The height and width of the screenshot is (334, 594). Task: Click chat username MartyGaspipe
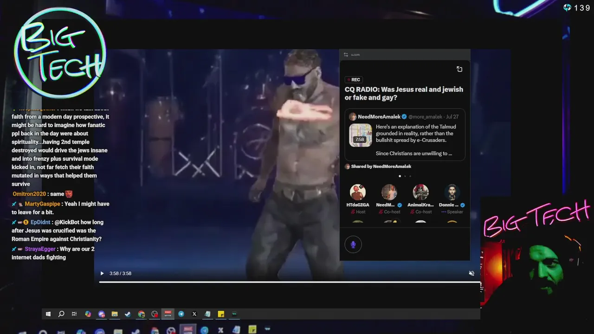(x=42, y=204)
